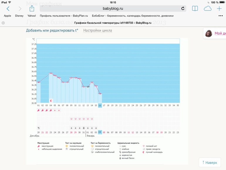Click the temperature point on day 01

[x=38, y=82]
